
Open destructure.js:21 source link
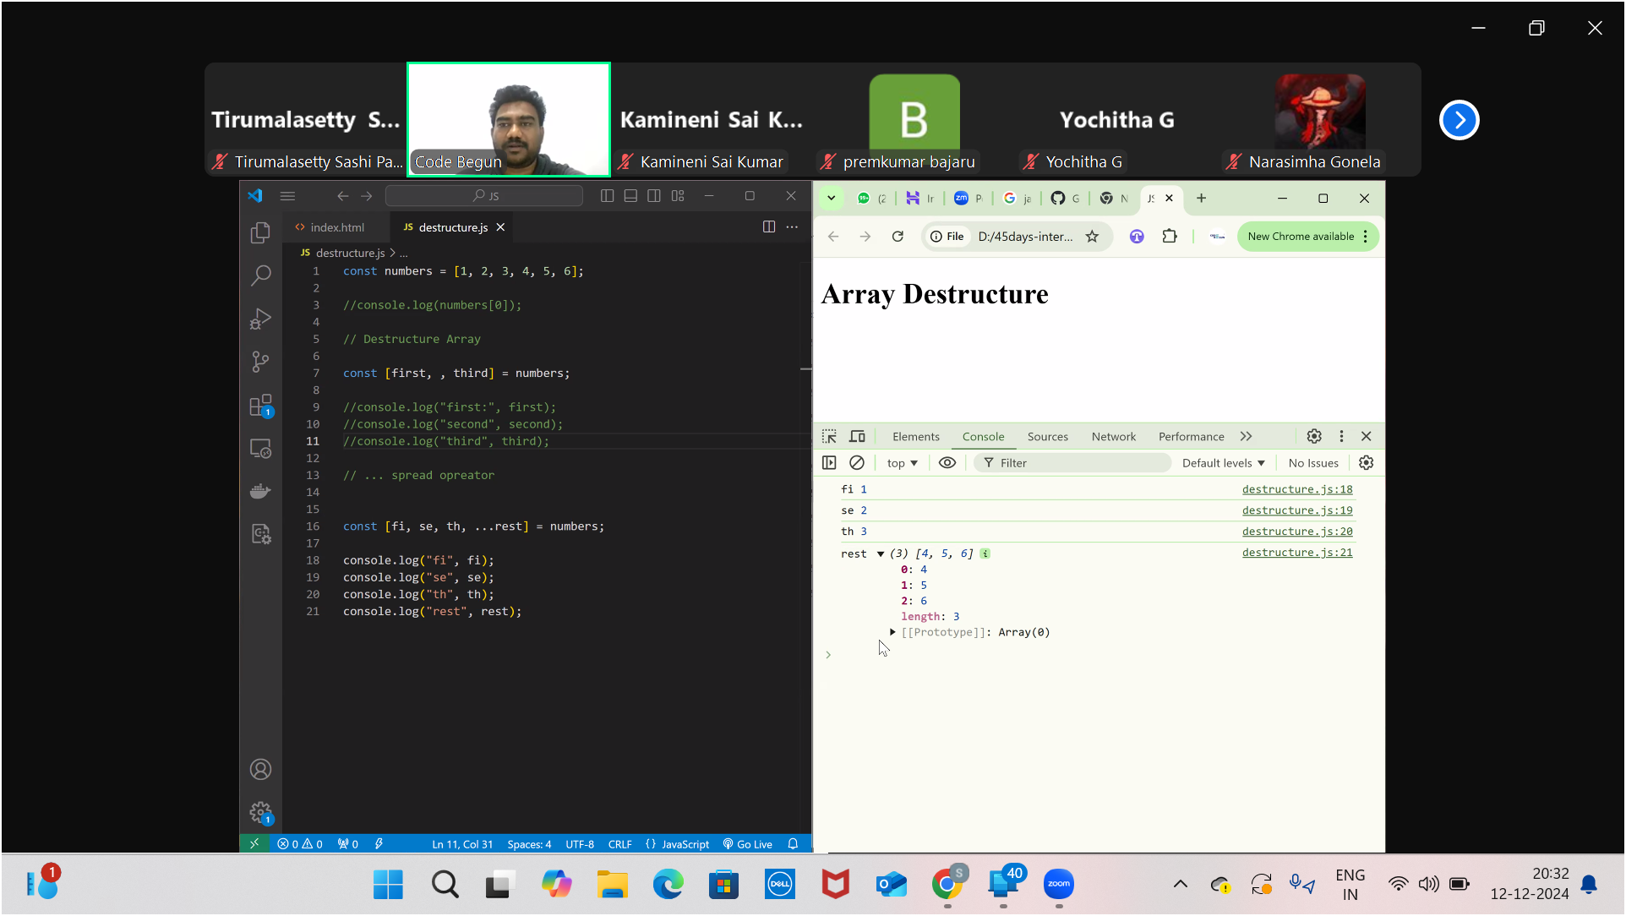click(1297, 553)
